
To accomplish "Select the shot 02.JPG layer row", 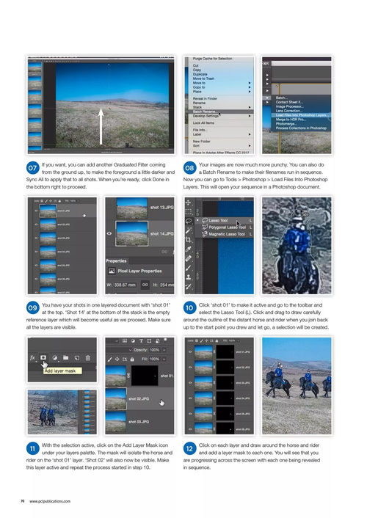I will [x=139, y=398].
